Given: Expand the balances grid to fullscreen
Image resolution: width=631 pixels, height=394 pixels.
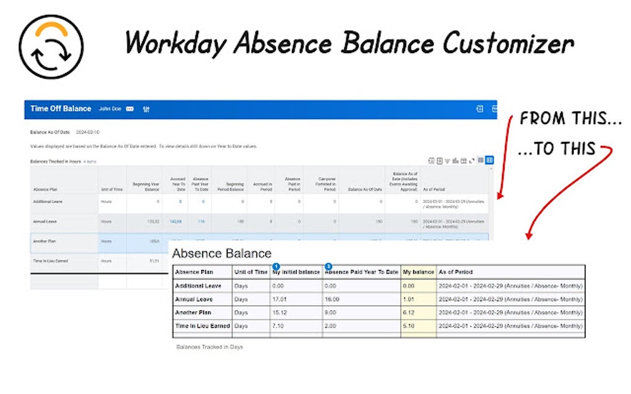Looking at the screenshot, I should 472,160.
